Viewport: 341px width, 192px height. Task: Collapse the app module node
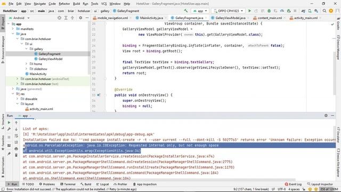tap(9, 24)
